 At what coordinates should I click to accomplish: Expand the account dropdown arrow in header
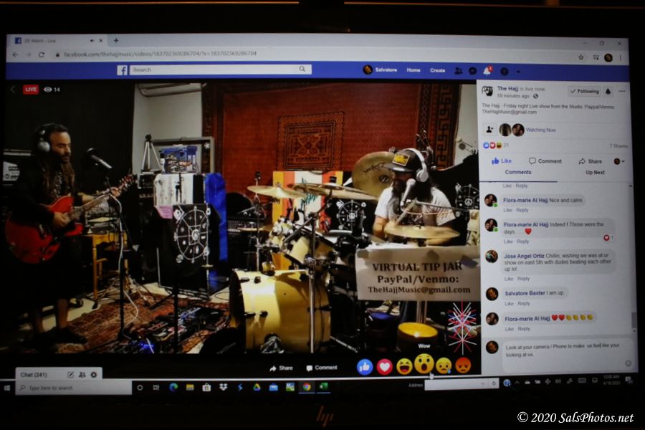click(519, 71)
